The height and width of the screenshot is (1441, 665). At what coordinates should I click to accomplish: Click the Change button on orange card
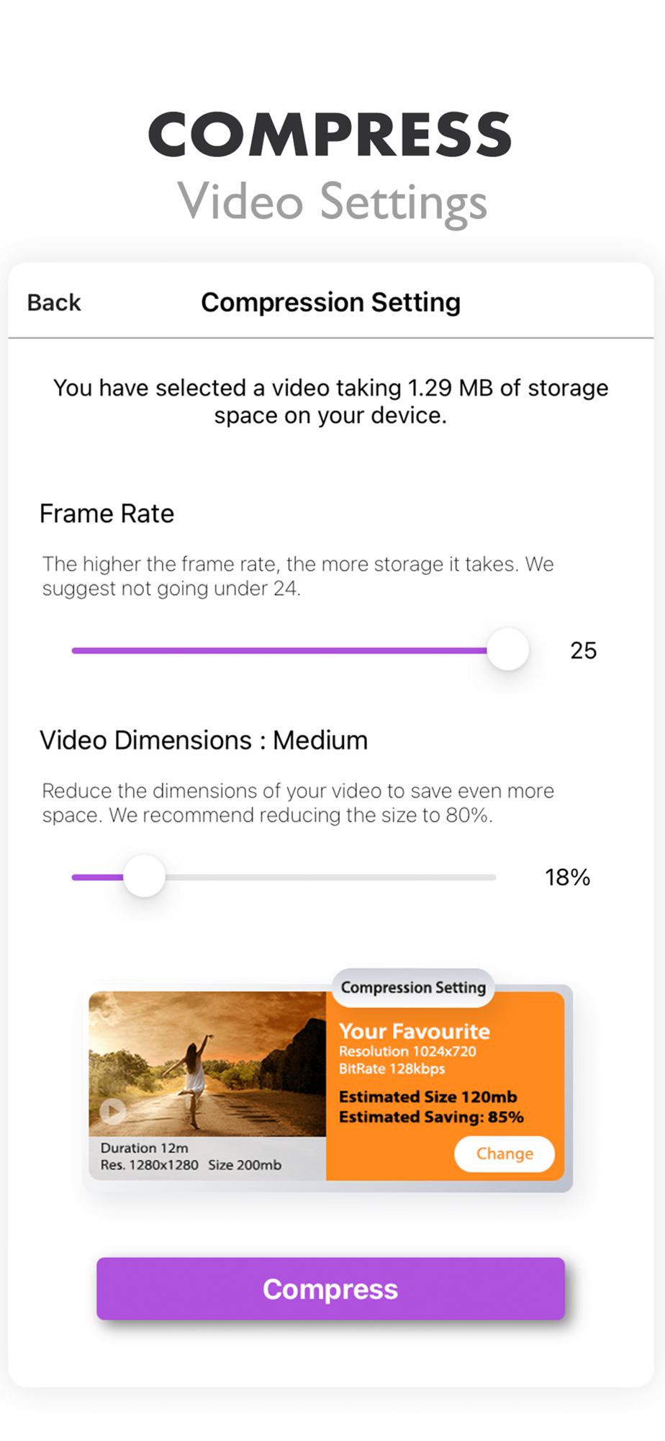504,1154
